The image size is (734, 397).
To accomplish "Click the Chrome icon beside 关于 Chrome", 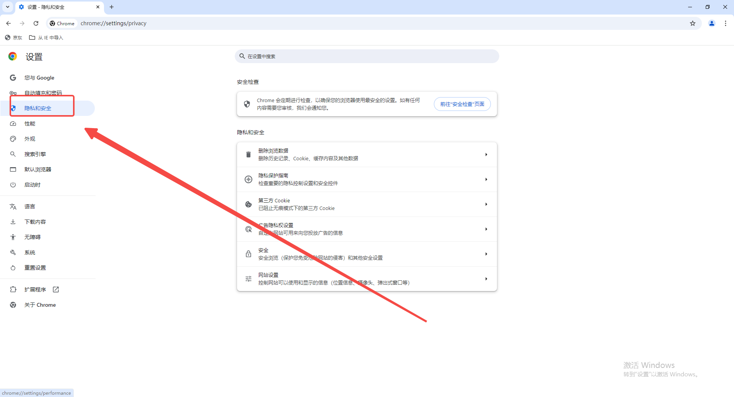I will click(x=13, y=305).
